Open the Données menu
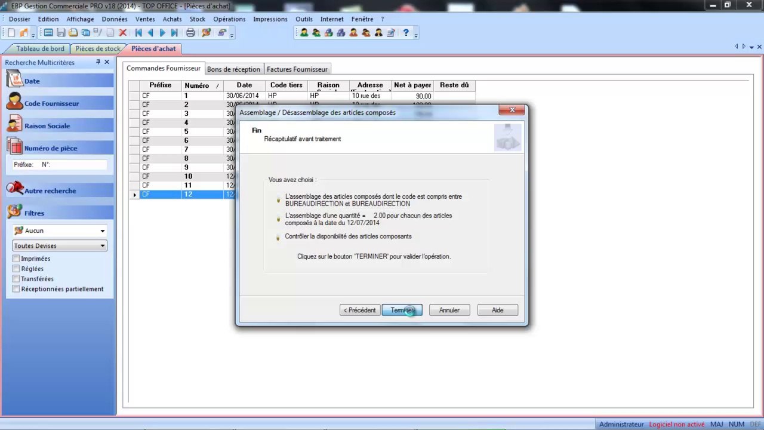The height and width of the screenshot is (430, 764). click(115, 19)
